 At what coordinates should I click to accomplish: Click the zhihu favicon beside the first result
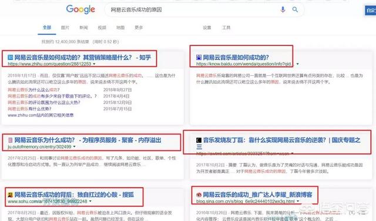coord(11,58)
